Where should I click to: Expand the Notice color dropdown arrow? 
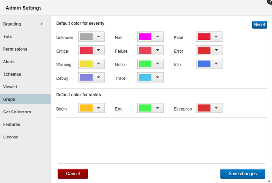[157, 64]
